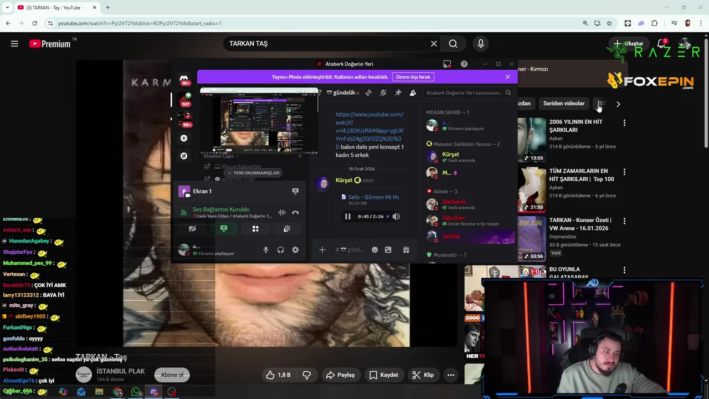Click Devre dışı bırak button
709x399 pixels.
point(413,77)
